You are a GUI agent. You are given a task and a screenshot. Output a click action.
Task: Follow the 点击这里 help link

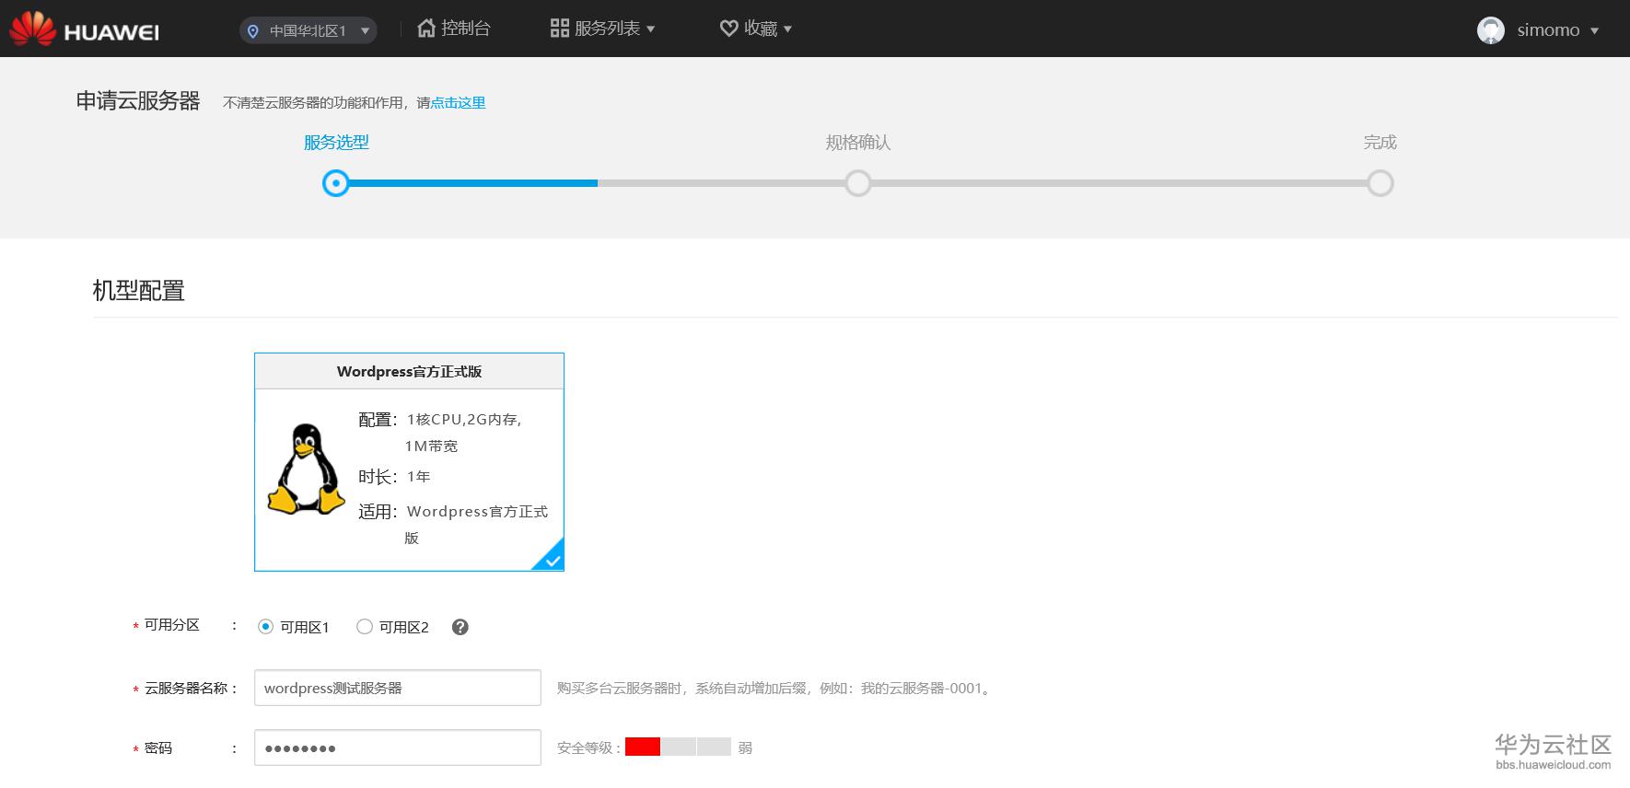458,103
